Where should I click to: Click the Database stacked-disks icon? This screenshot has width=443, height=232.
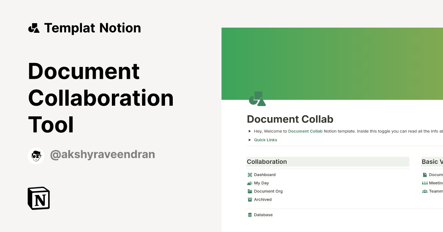(x=250, y=215)
